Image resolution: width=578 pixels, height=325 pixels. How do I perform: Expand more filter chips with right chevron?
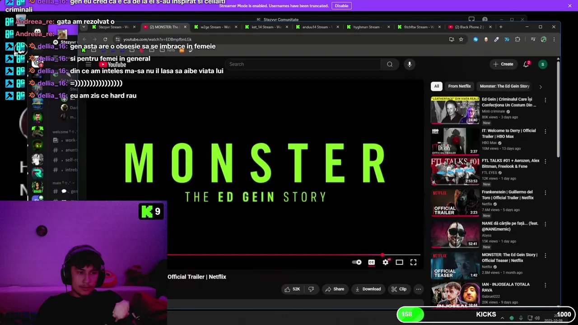(541, 87)
